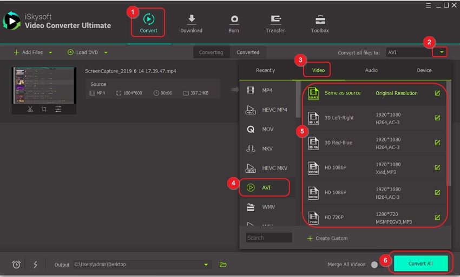Screen dimensions: 460x277
Task: Open the output path dropdown
Action: pos(206,265)
